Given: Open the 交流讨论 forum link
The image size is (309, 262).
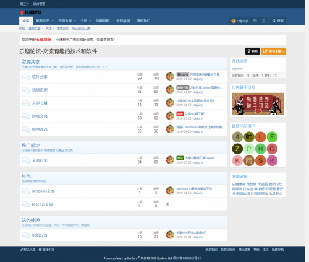Looking at the screenshot, I should click(x=40, y=160).
